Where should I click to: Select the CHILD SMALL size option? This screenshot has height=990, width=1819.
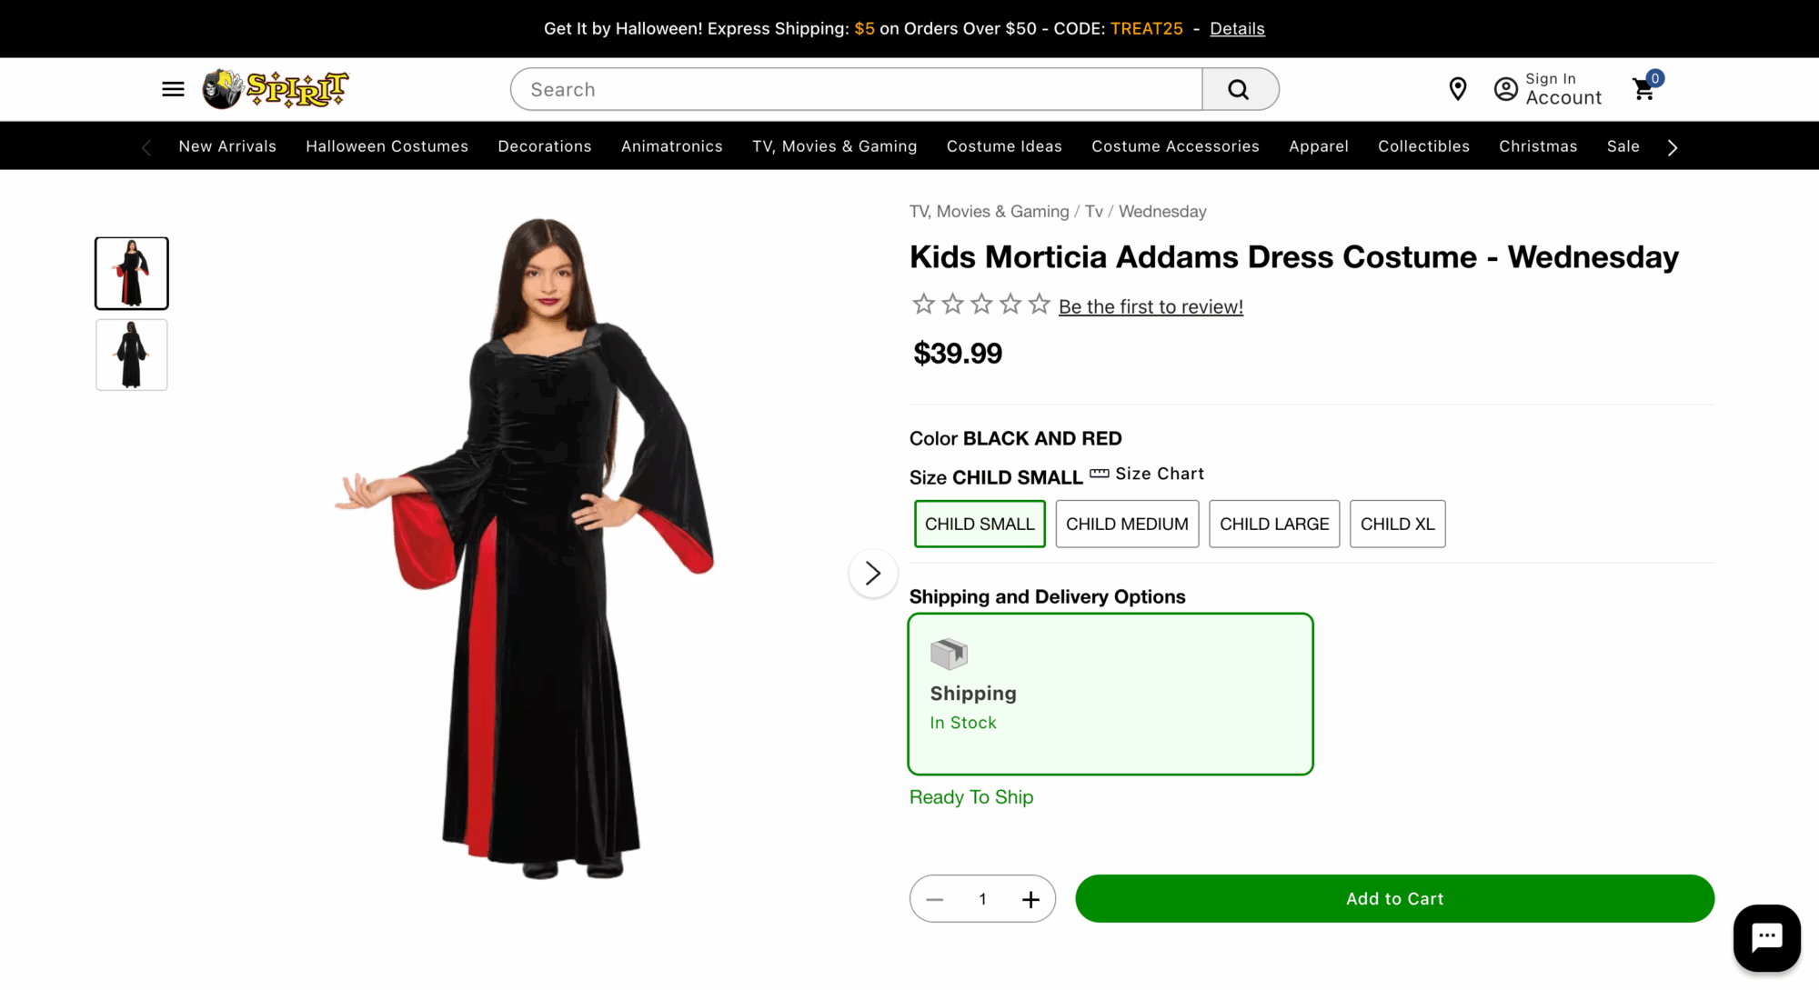[x=980, y=524]
